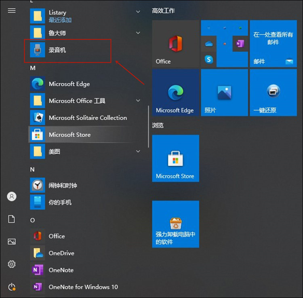Click the Skype icon in tile group

209,59
